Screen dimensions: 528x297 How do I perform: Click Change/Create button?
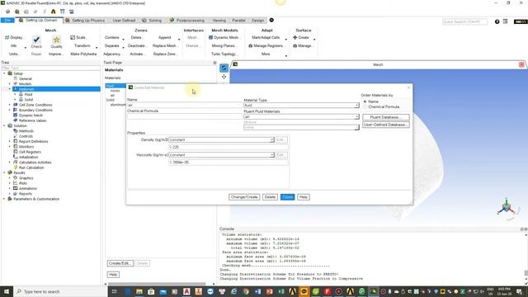[x=244, y=197]
